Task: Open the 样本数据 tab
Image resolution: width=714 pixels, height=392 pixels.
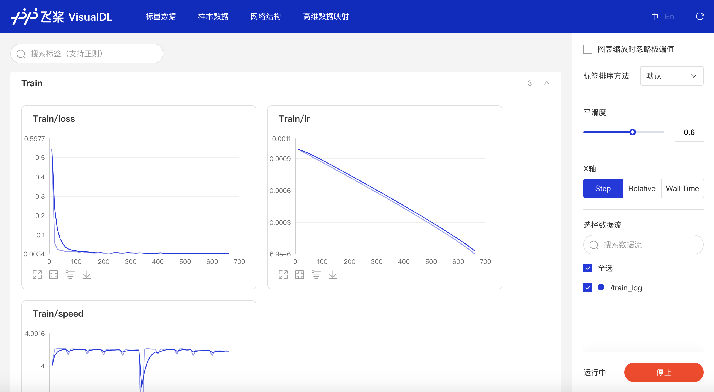Action: (213, 17)
